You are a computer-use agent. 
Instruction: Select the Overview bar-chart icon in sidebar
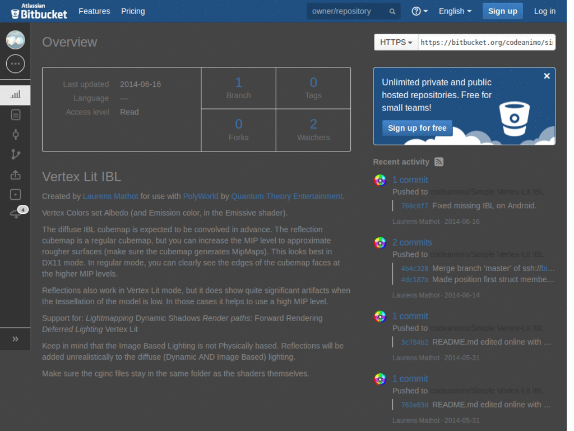point(15,95)
